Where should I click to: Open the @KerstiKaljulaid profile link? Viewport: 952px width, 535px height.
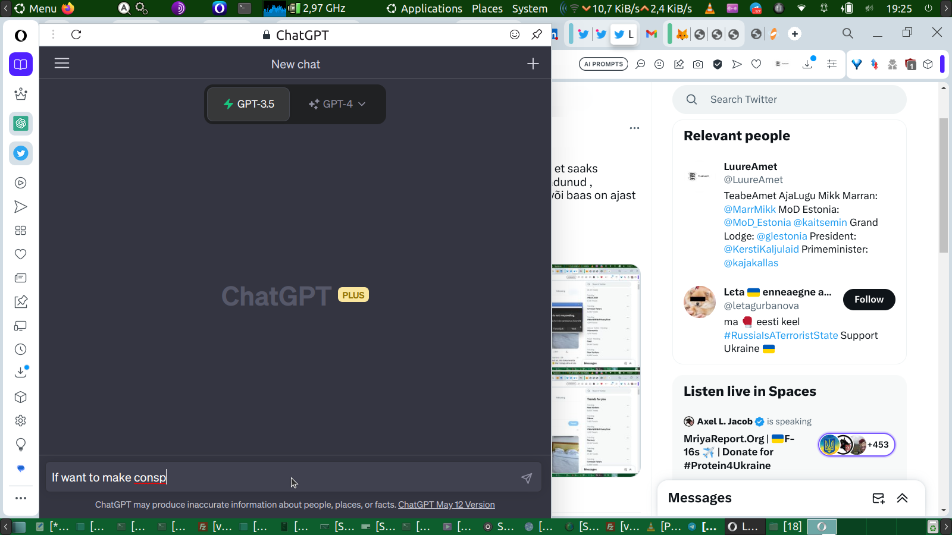tap(762, 249)
